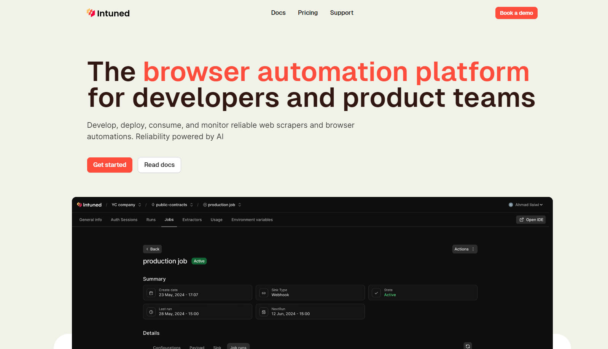608x349 pixels.
Task: Click the Book a demo button
Action: [x=516, y=13]
